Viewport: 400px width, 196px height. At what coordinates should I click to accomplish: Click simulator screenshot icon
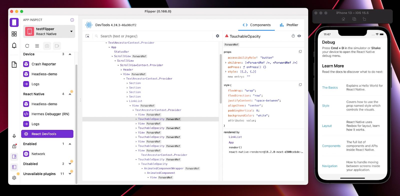coord(354,19)
